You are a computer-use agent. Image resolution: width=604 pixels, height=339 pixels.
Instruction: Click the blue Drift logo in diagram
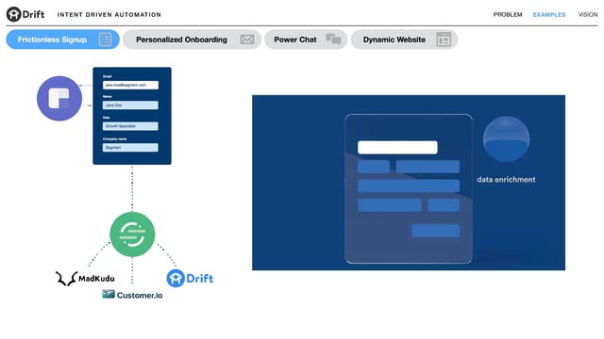pyautogui.click(x=190, y=279)
